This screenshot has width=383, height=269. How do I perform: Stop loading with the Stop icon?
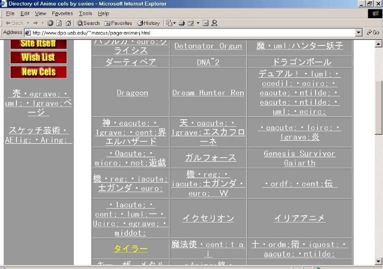(50, 23)
